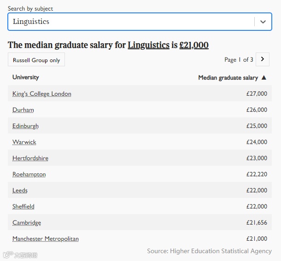
Task: Open the subject dropdown chevron
Action: [263, 22]
